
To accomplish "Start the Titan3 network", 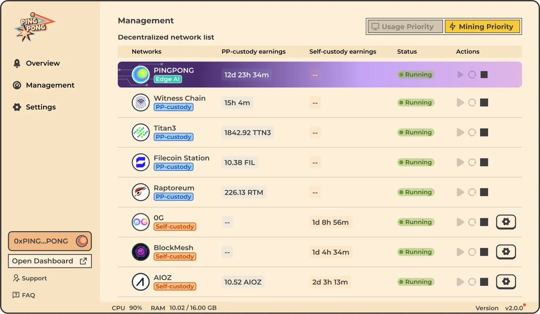I will coord(460,133).
